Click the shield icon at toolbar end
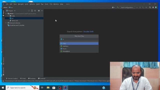Screen dimensions: 160x90 coord(156,7)
